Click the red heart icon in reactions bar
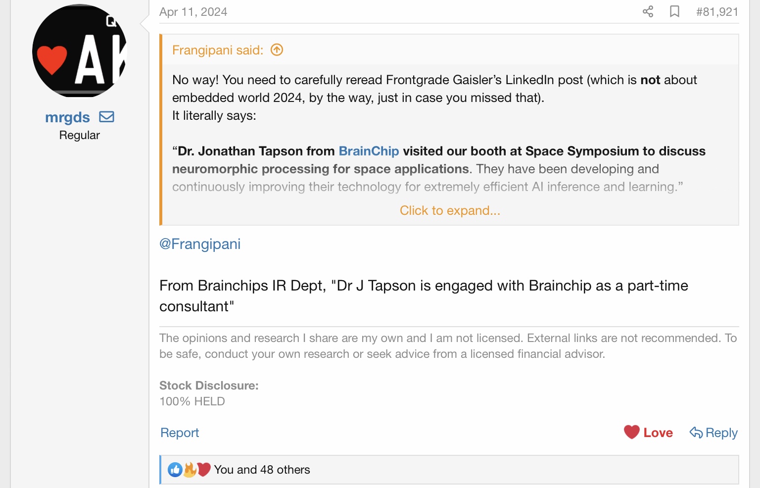Image resolution: width=760 pixels, height=488 pixels. [x=204, y=469]
